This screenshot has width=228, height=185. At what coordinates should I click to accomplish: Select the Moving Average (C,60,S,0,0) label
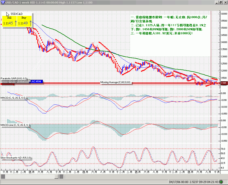pyautogui.click(x=116, y=82)
